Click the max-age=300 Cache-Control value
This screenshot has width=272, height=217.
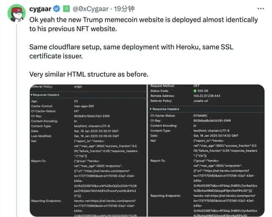pos(85,106)
